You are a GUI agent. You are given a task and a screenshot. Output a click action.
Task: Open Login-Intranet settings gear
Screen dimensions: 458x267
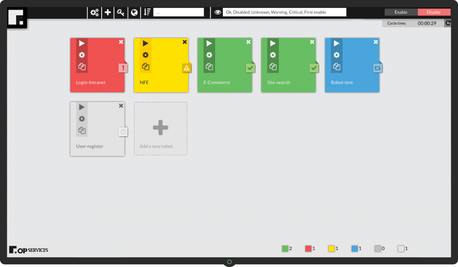82,55
